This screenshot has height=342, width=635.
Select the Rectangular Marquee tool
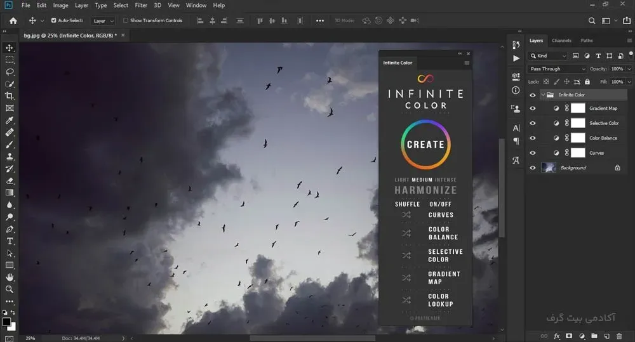pyautogui.click(x=10, y=60)
